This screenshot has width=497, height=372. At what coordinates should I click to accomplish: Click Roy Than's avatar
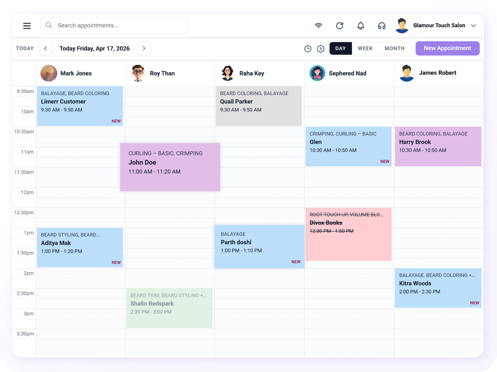[x=138, y=73]
